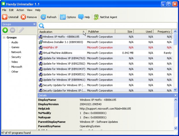Click icon of Windows Installer 3.1 row
The height and width of the screenshot is (136, 179).
click(40, 42)
